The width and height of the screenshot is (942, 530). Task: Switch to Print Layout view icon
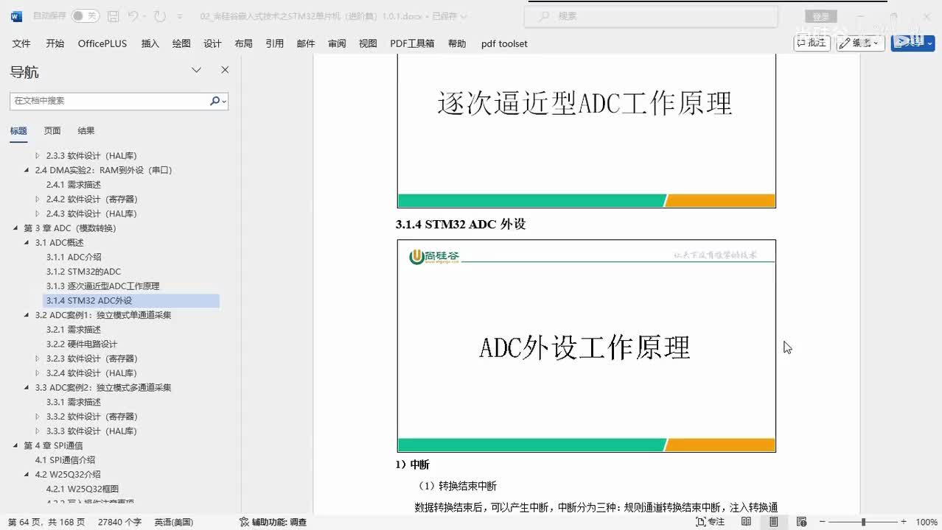pyautogui.click(x=773, y=522)
